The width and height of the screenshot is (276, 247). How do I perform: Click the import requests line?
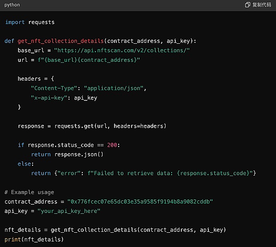point(30,22)
